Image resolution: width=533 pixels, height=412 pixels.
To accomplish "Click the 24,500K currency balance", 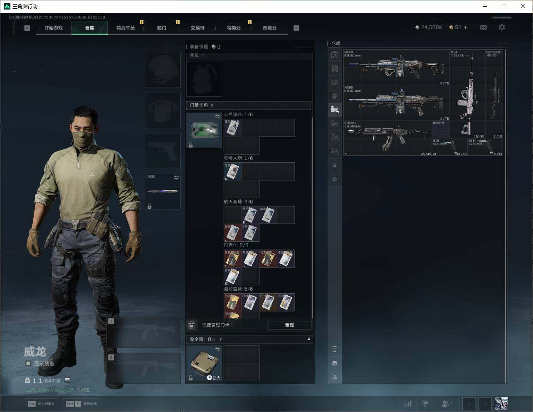I will (x=429, y=27).
